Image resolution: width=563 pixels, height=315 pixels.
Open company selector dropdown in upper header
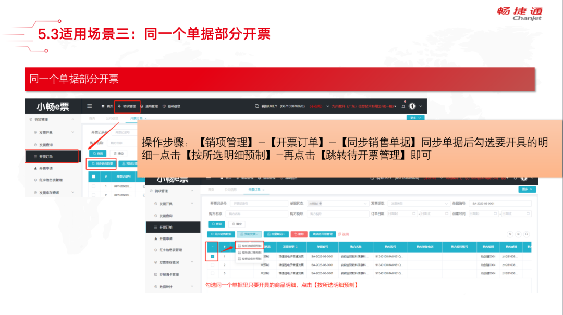pos(364,106)
